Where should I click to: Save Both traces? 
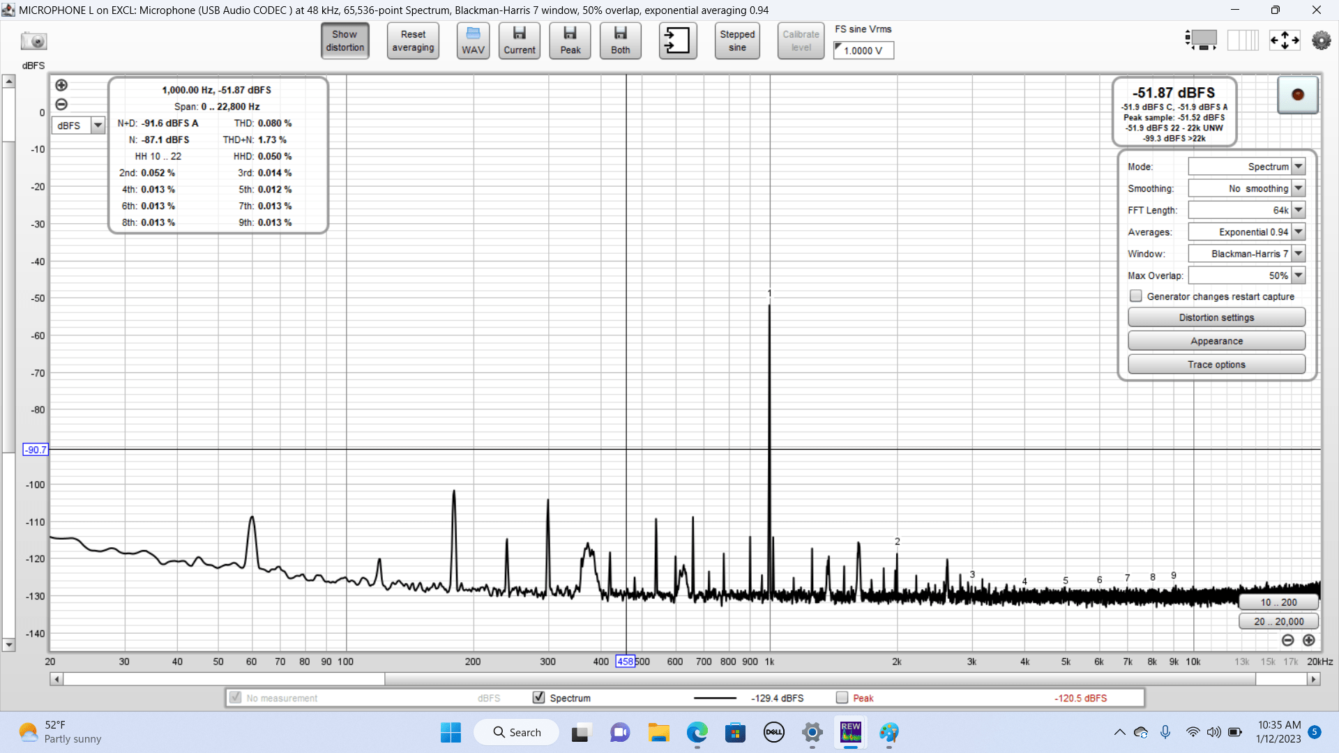pos(620,41)
